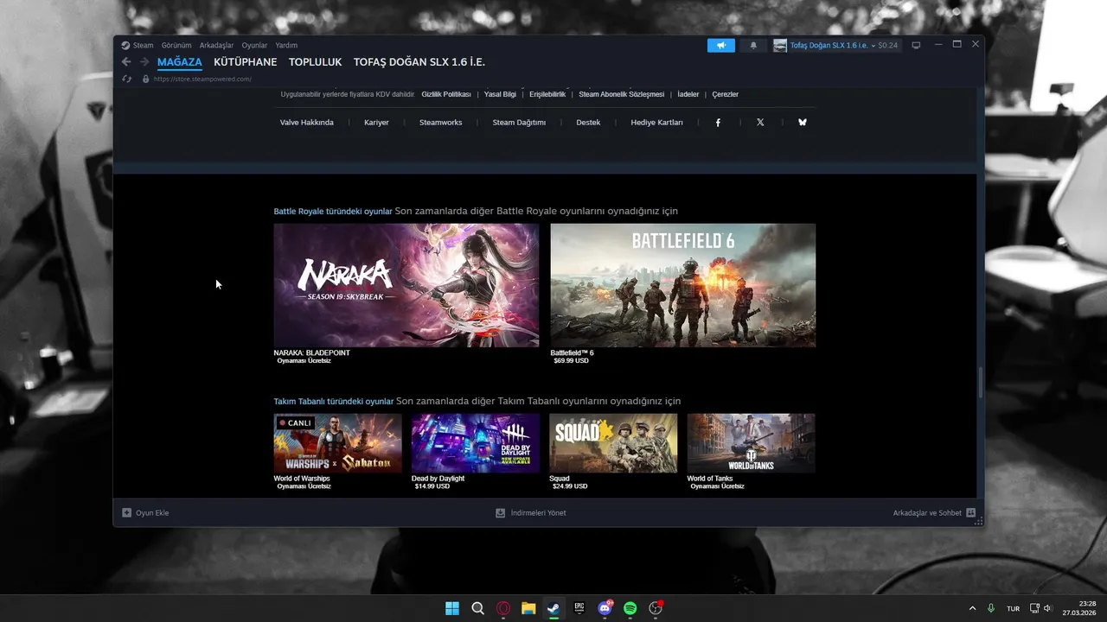Screen dimensions: 1107x622
Task: Open taskbar Search
Action: tap(477, 608)
